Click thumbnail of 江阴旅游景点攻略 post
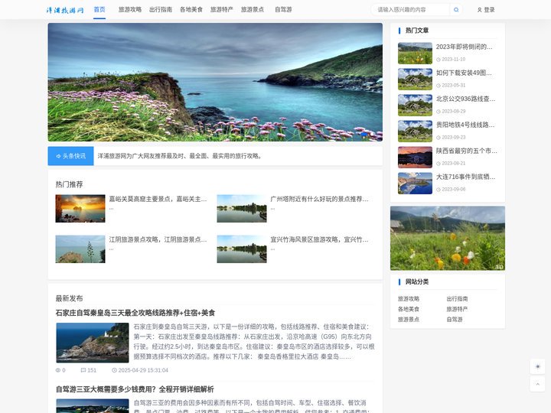The width and height of the screenshot is (551, 413). coord(80,249)
